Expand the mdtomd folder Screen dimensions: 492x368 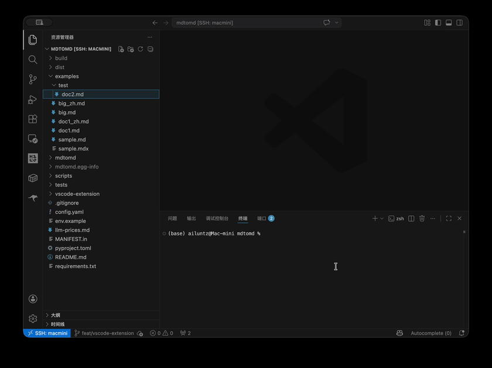tap(101, 157)
